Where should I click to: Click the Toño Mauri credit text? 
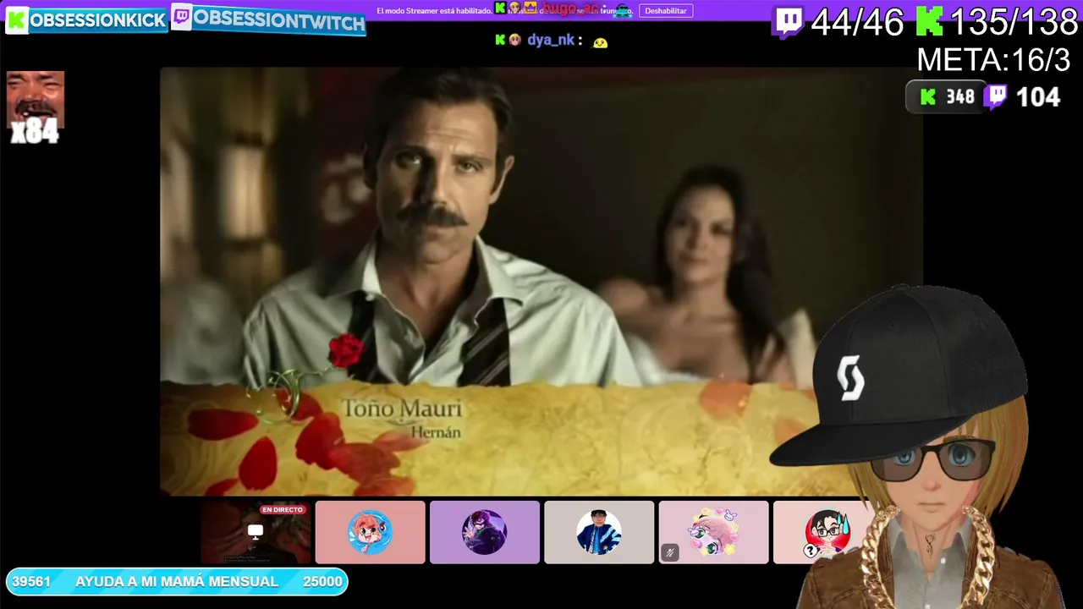coord(402,409)
